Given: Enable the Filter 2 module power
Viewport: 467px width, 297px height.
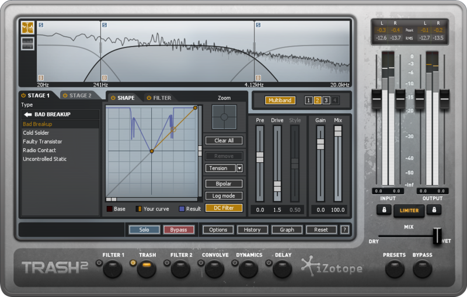Looking at the screenshot, I should (167, 263).
